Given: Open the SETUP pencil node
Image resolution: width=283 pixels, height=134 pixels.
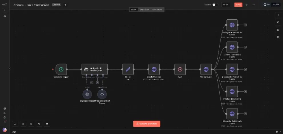Looking at the screenshot, I should coord(128,69).
